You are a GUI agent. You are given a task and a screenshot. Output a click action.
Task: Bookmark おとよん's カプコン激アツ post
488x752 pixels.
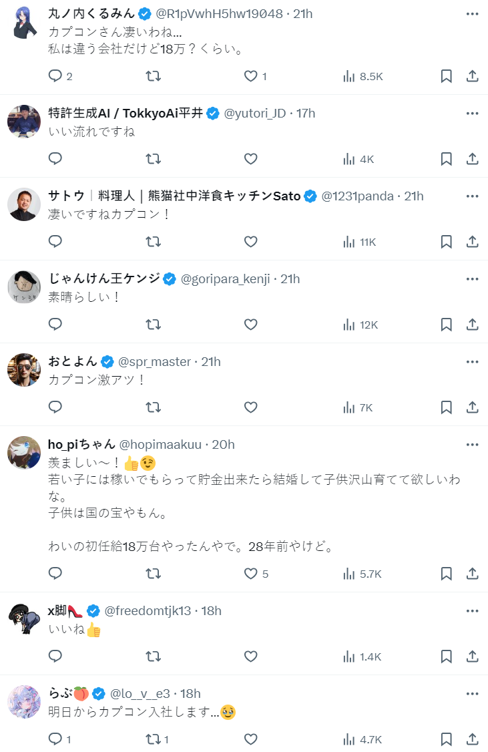click(446, 407)
